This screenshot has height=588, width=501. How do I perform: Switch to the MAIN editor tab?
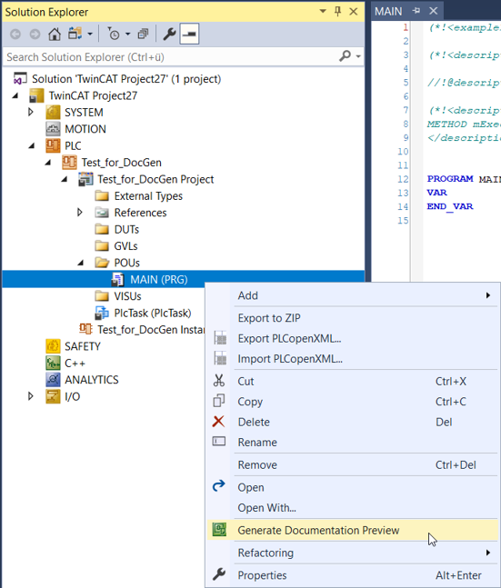388,11
